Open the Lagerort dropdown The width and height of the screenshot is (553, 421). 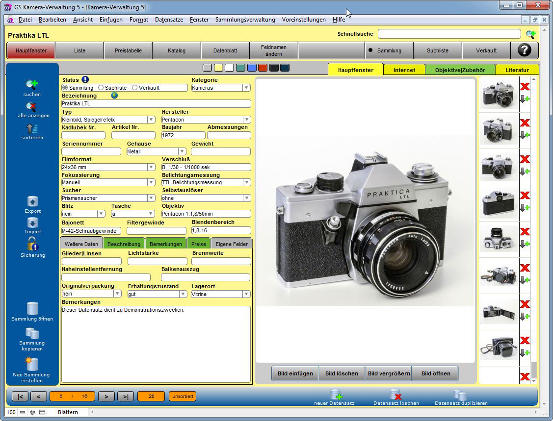click(x=246, y=294)
